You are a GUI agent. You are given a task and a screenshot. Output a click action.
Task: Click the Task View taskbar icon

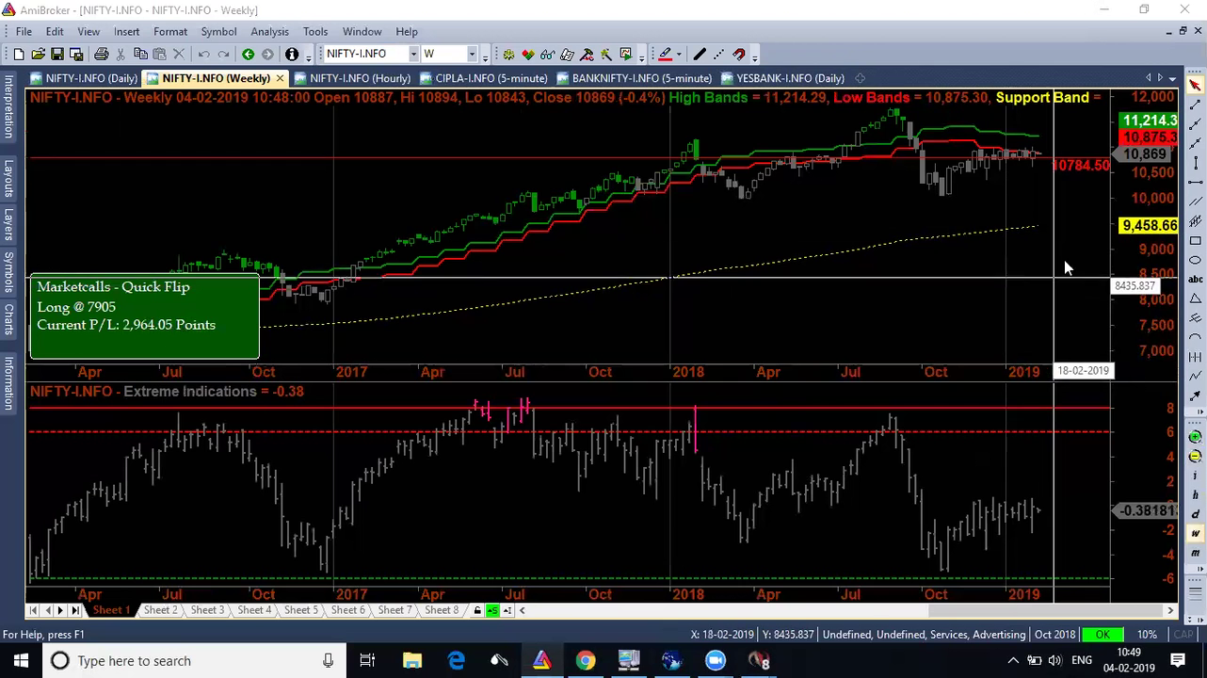(x=367, y=661)
